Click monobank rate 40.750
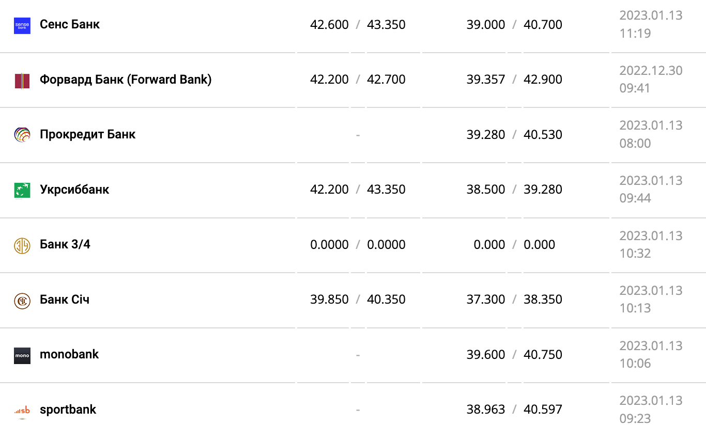 pyautogui.click(x=543, y=355)
